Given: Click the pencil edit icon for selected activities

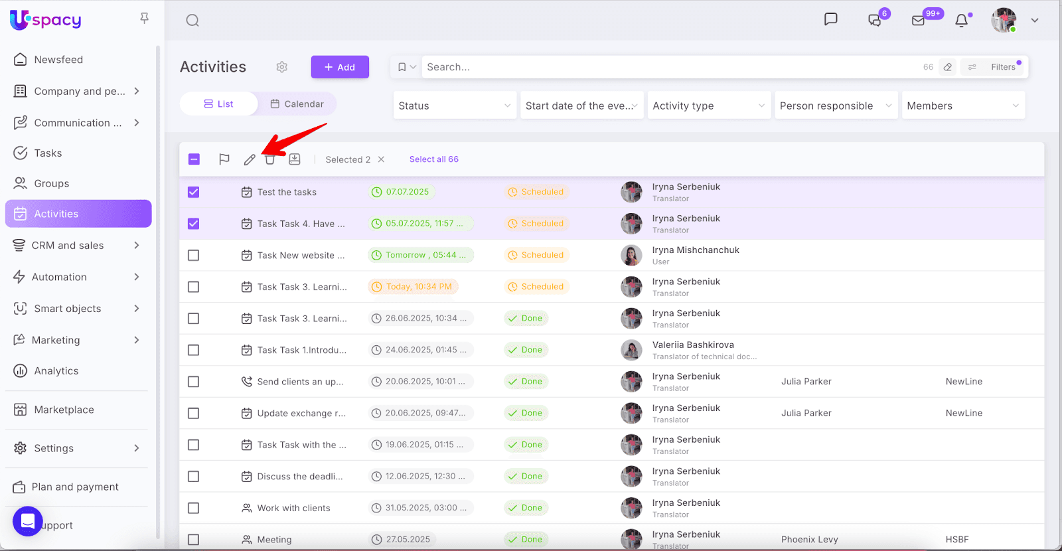Looking at the screenshot, I should (250, 159).
